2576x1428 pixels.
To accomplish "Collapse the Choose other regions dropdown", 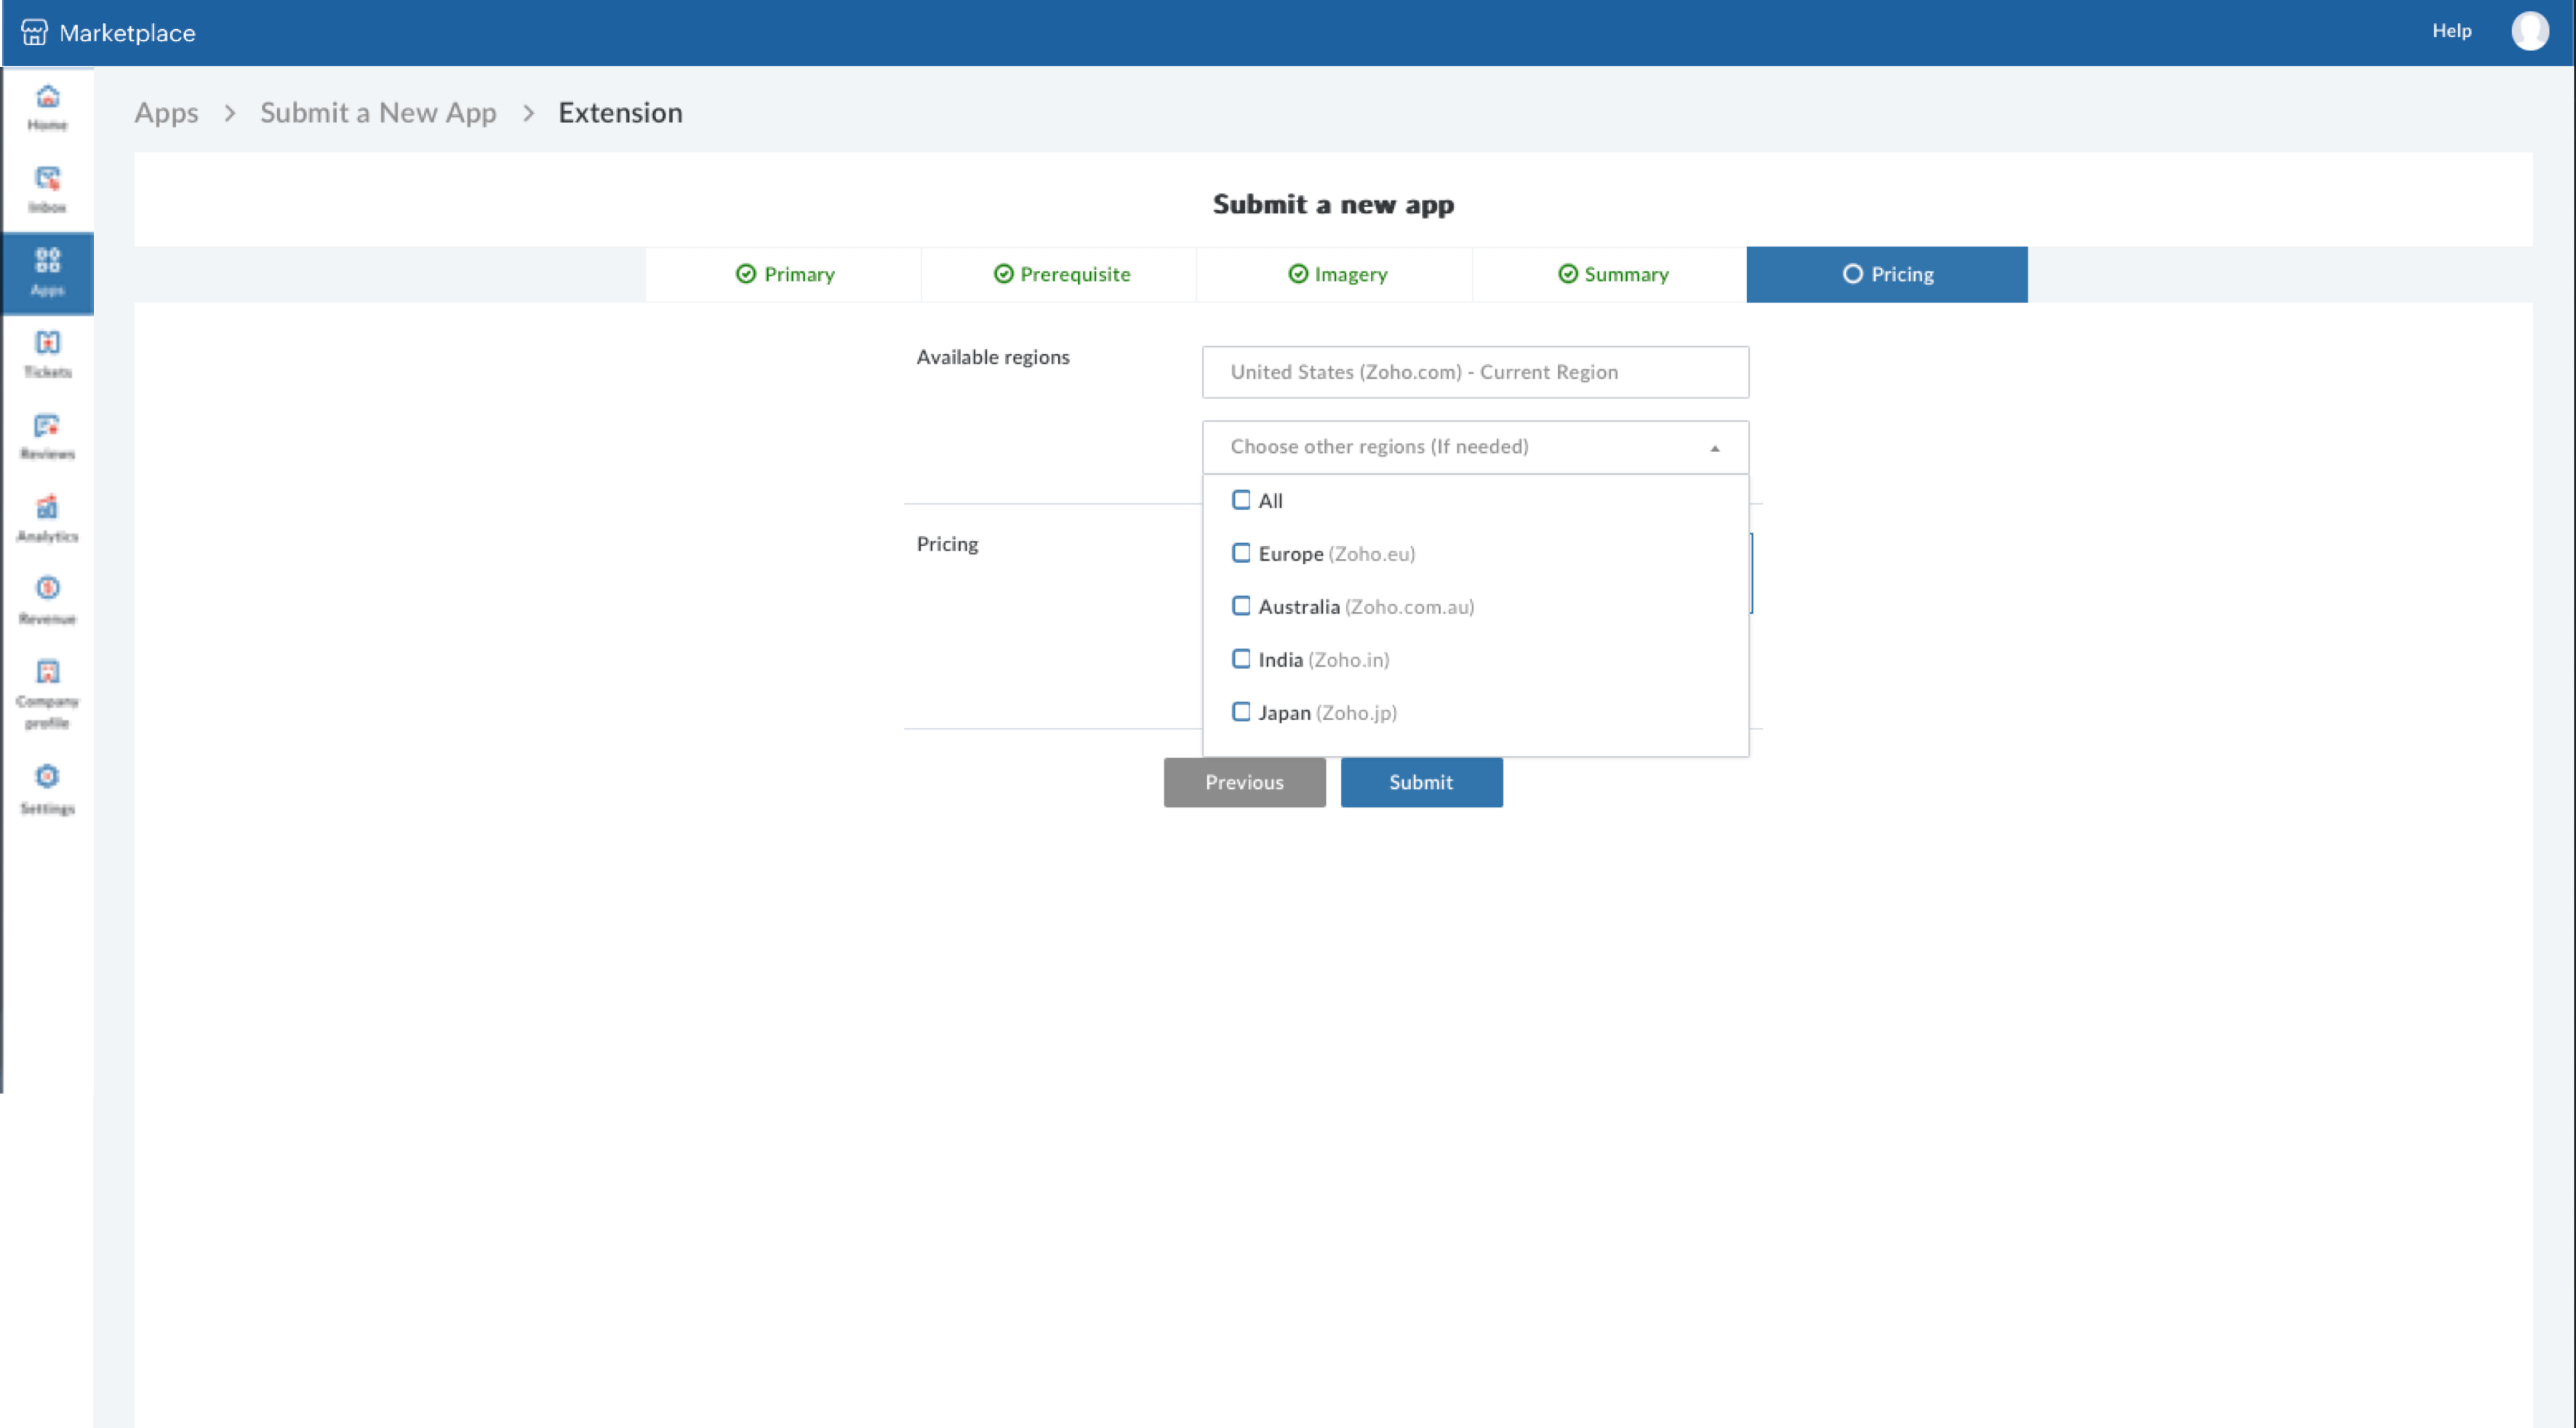I will coord(1714,447).
